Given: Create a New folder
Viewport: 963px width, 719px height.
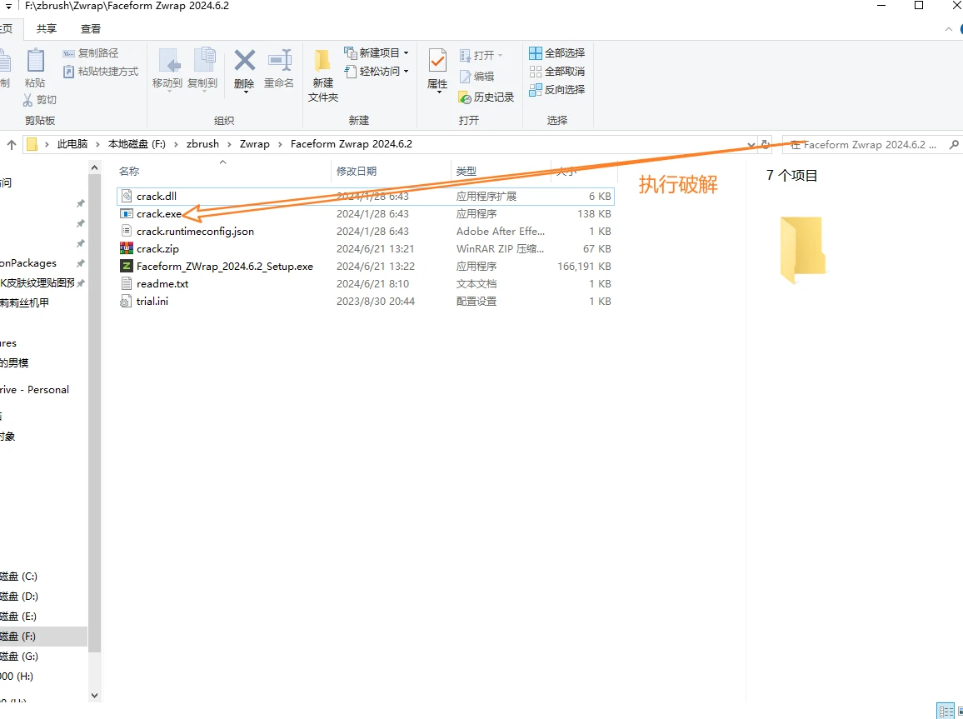Looking at the screenshot, I should [x=323, y=76].
